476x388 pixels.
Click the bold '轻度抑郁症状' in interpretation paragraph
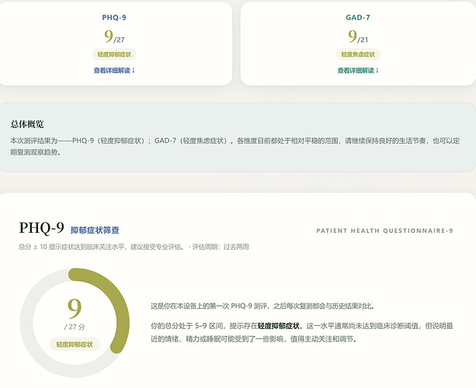click(278, 326)
